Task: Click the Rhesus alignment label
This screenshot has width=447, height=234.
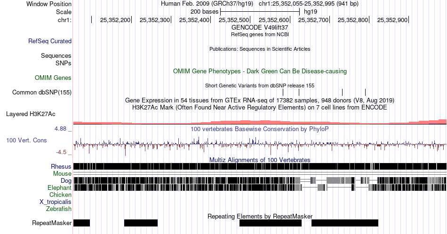Action: 61,166
